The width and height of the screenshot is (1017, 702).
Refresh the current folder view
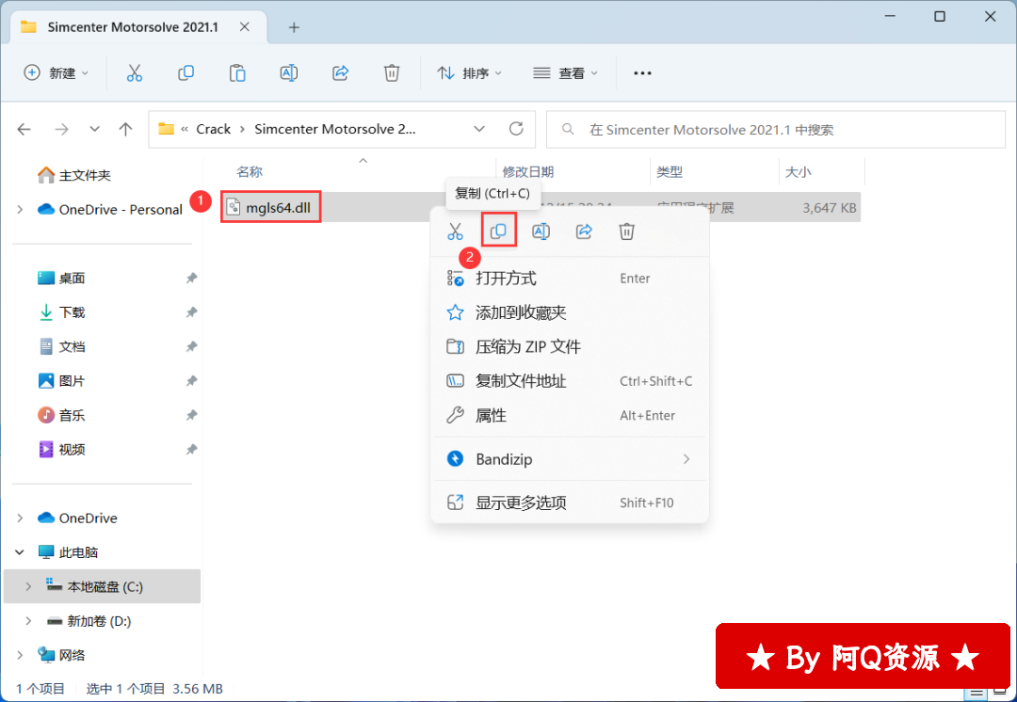pyautogui.click(x=516, y=129)
